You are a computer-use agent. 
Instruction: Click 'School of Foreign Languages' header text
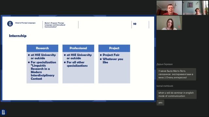pos(25,23)
